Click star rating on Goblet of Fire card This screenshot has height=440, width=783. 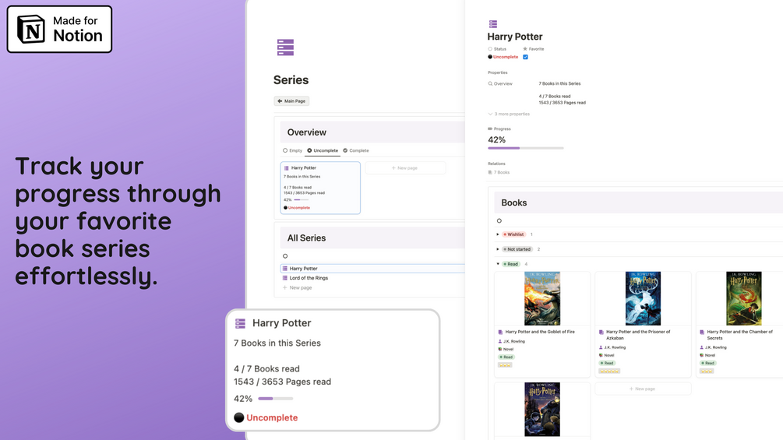(x=505, y=365)
